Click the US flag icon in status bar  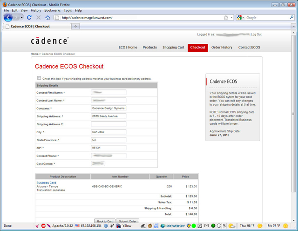coord(77,226)
